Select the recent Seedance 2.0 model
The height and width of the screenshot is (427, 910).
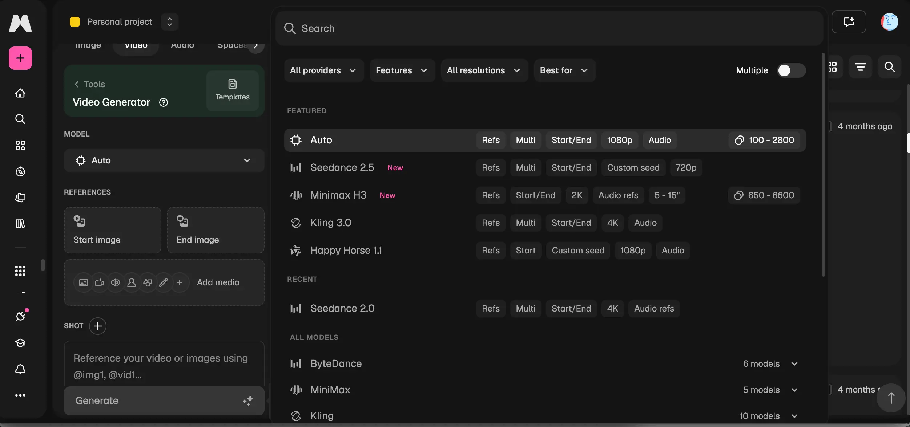[x=545, y=309]
